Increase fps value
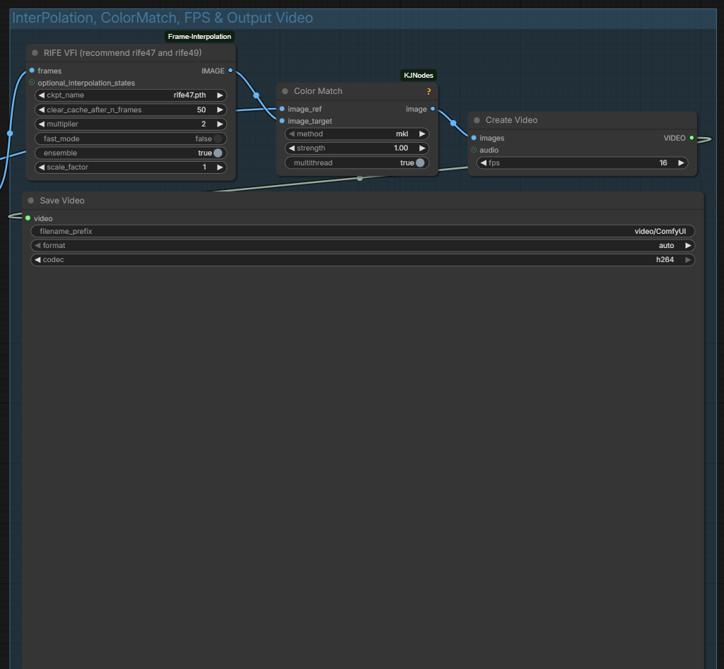 pos(681,163)
